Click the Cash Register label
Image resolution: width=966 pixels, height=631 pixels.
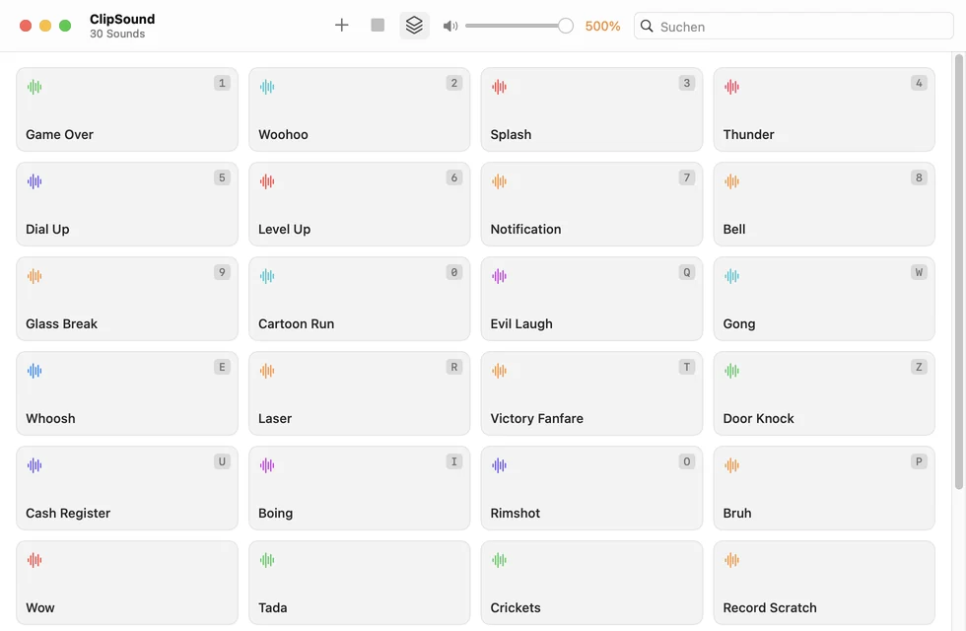click(68, 514)
